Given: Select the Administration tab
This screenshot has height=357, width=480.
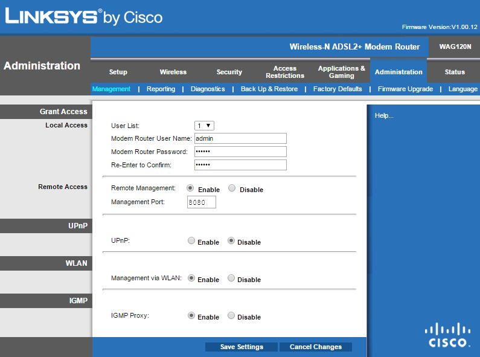Looking at the screenshot, I should click(x=398, y=72).
